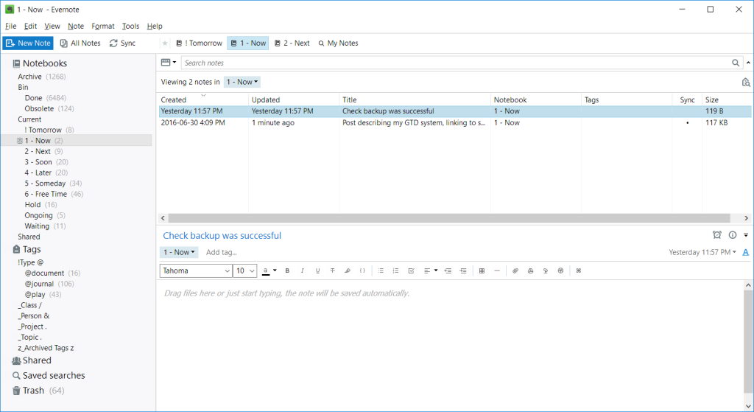Open the Tools menu
Screen dimensions: 754x412
click(x=130, y=26)
